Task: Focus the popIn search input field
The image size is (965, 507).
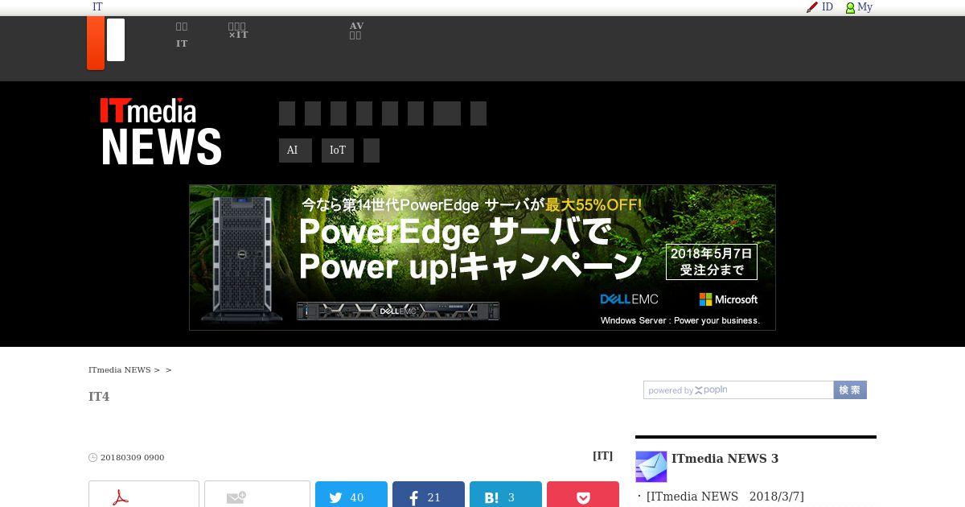Action: [x=738, y=390]
